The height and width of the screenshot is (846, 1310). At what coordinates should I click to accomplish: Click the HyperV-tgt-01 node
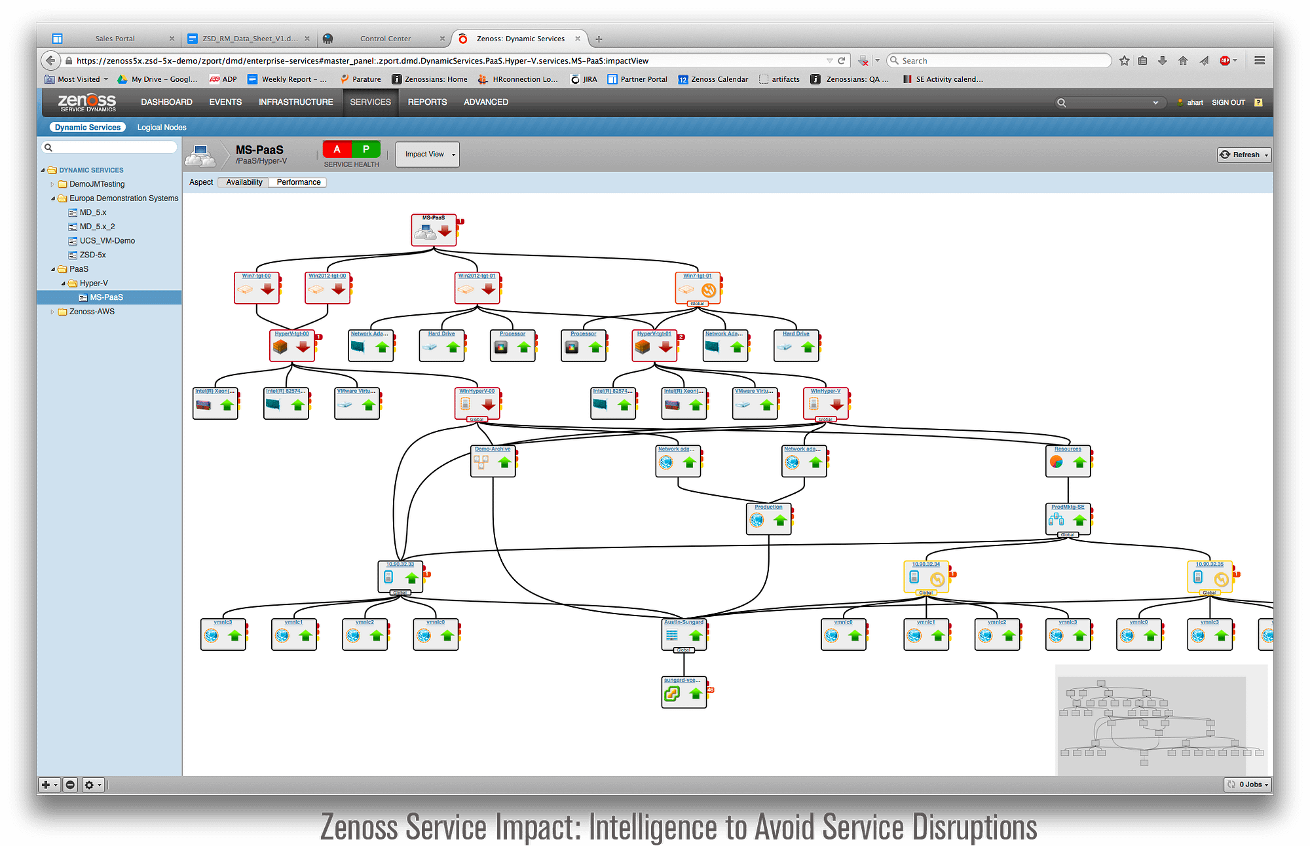coord(654,346)
